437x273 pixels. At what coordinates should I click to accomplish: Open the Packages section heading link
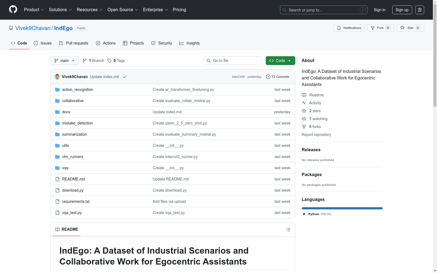click(x=312, y=174)
